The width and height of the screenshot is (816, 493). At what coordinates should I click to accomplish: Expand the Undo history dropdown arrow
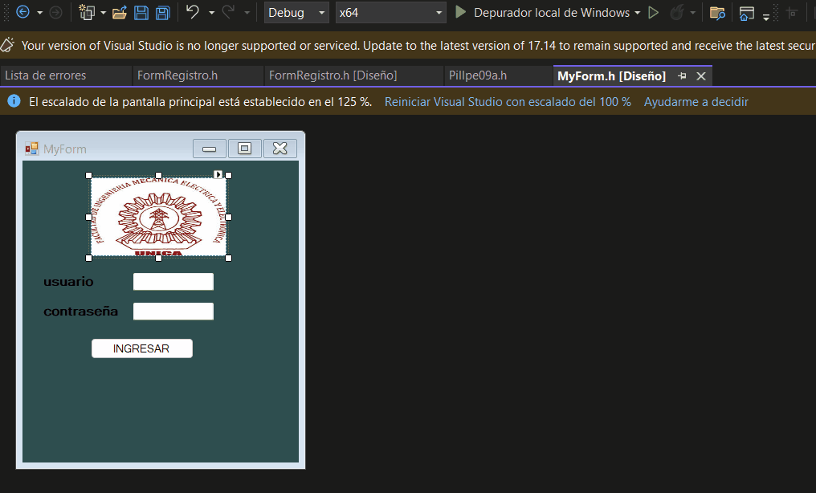(211, 13)
